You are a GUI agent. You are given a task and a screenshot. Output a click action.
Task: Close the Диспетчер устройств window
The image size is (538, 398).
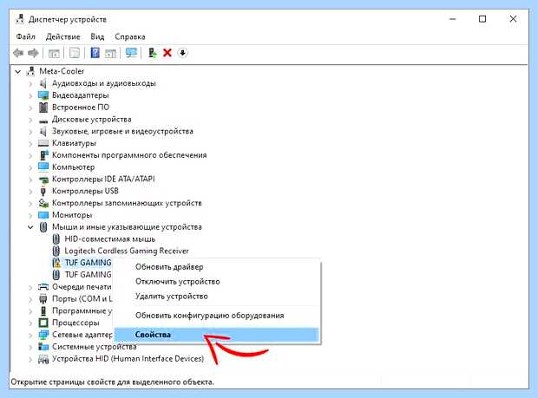pos(513,19)
